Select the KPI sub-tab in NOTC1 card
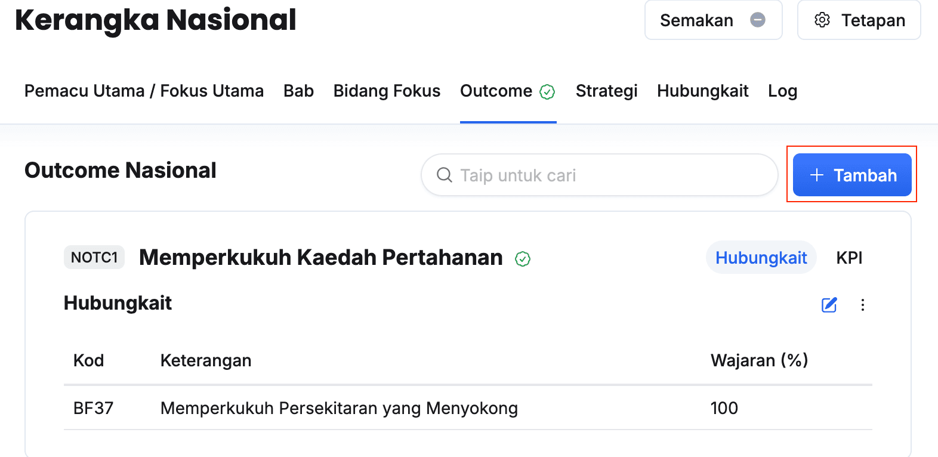This screenshot has height=457, width=938. (849, 258)
